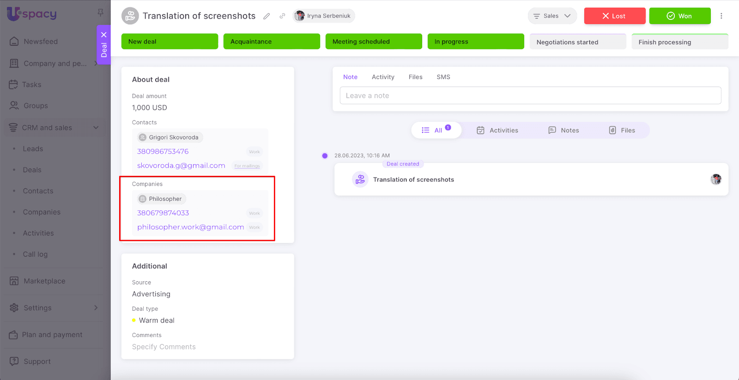
Task: Set stage to Negotiations started
Action: (577, 42)
